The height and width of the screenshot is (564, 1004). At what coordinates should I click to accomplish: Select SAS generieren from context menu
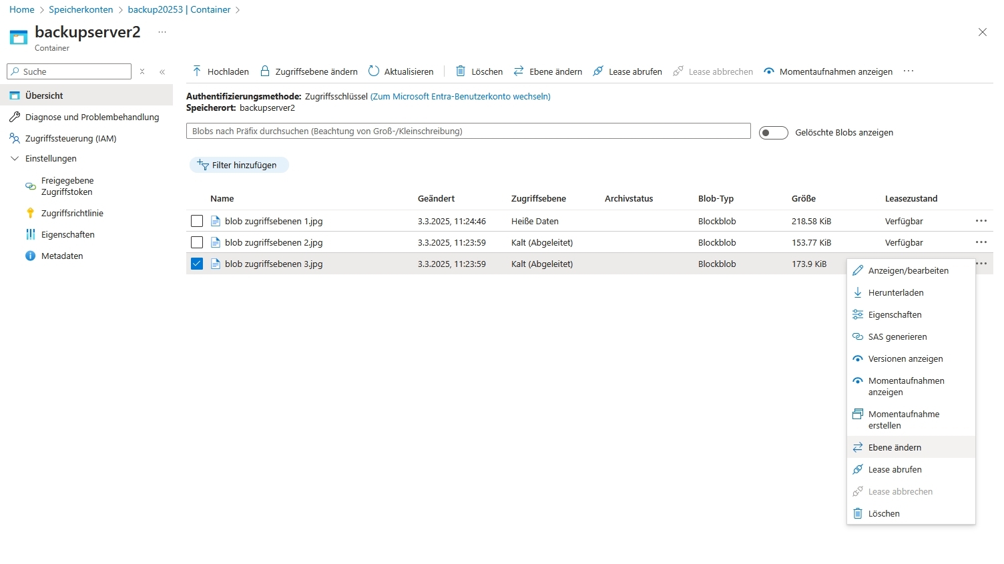pos(897,336)
